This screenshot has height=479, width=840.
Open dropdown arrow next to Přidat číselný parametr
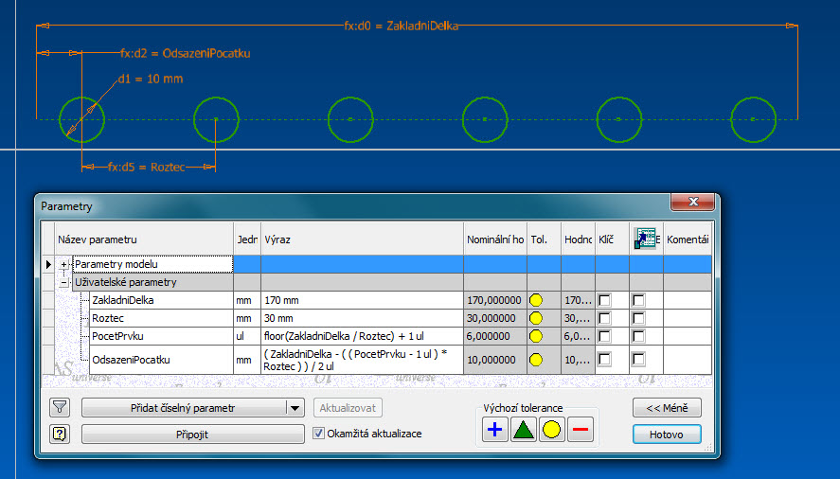pyautogui.click(x=295, y=408)
